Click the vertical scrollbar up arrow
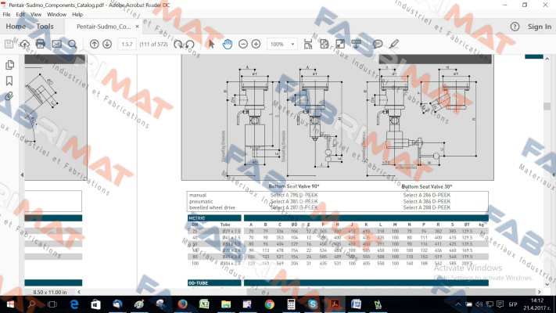The width and height of the screenshot is (556, 313). coord(547,59)
